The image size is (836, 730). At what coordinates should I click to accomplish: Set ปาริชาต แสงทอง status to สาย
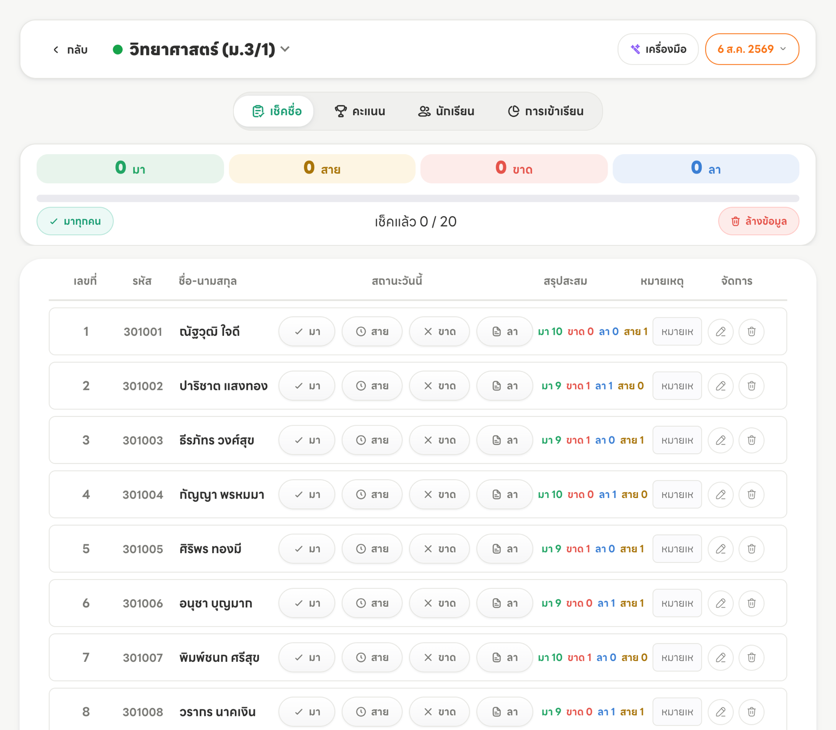coord(372,386)
